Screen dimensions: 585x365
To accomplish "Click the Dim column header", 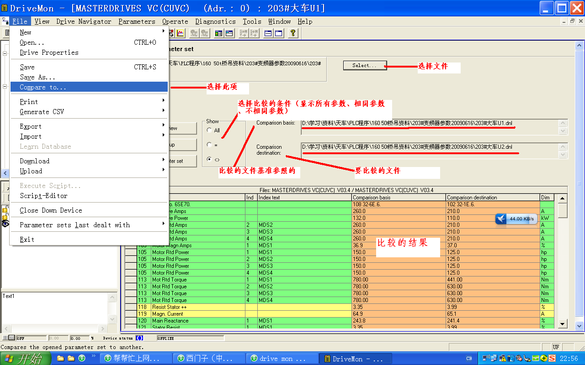I will click(547, 198).
